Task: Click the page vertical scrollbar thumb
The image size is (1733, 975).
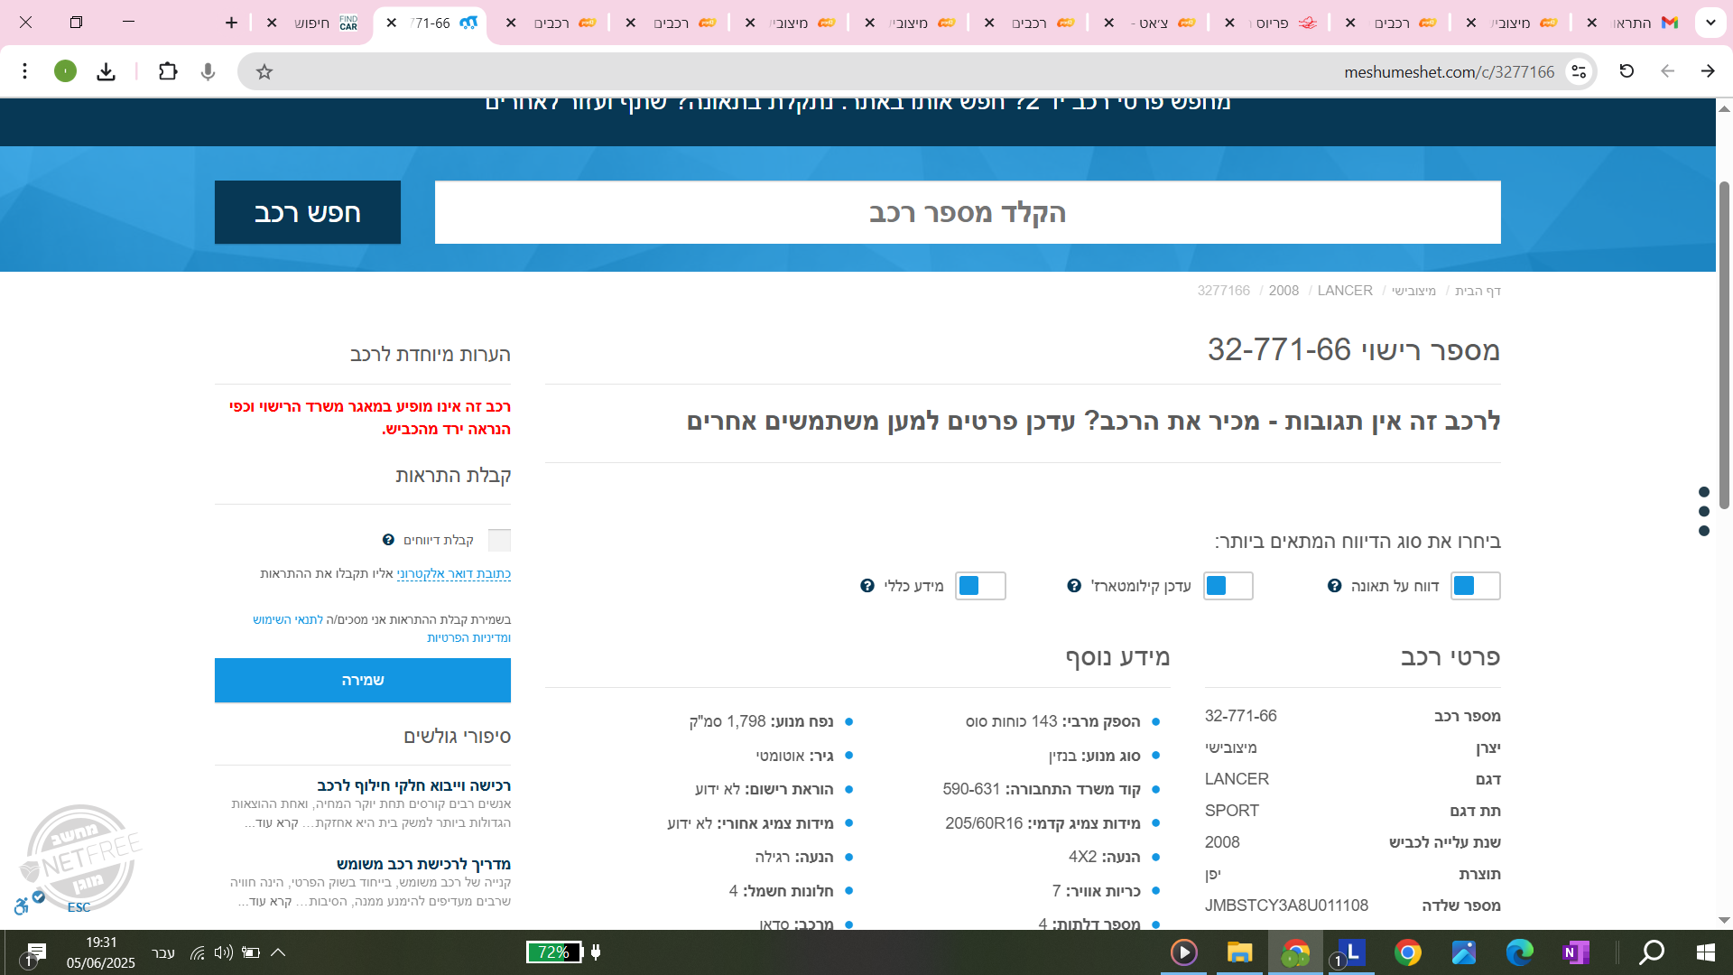Action: coord(1724,345)
